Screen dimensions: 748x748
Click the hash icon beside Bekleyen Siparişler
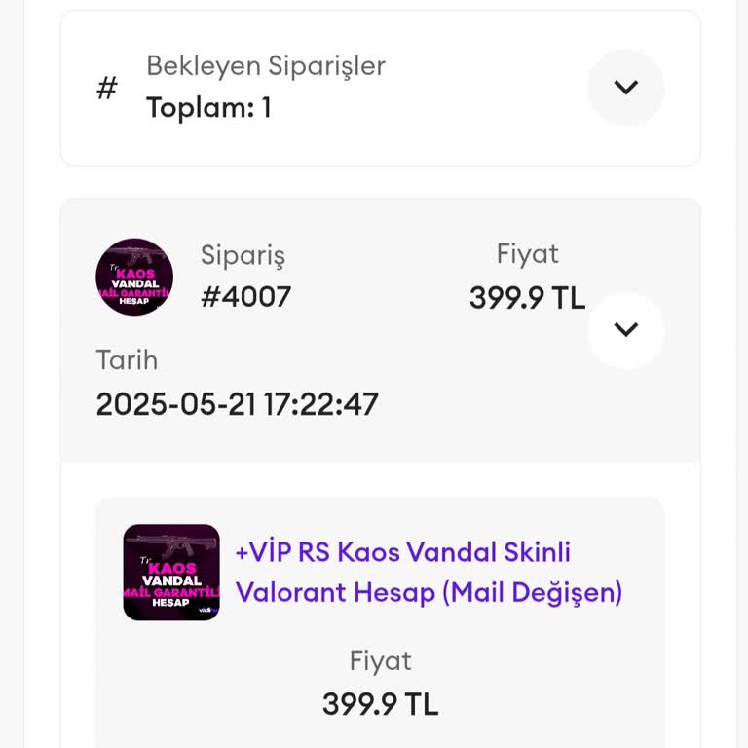(x=107, y=89)
